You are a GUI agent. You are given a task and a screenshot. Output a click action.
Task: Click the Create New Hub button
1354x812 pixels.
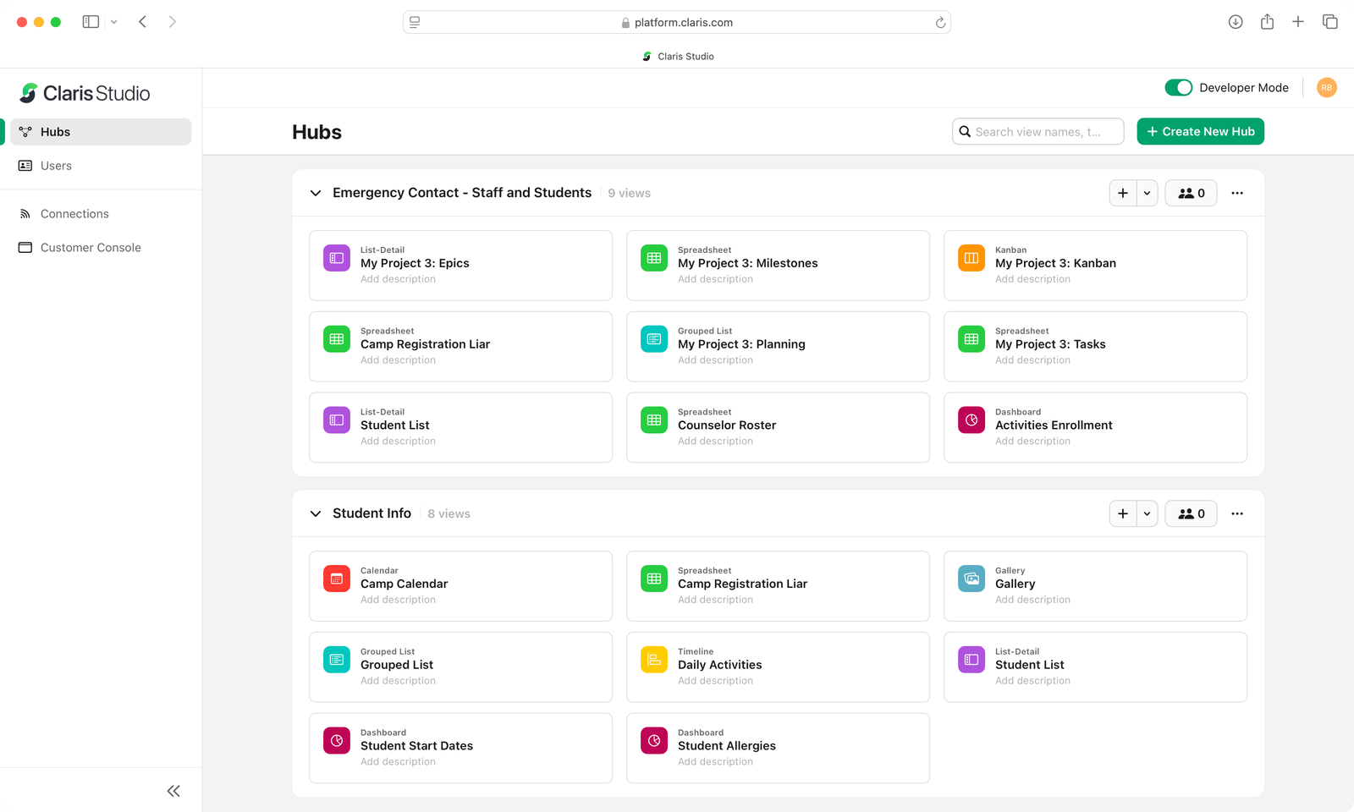1200,131
